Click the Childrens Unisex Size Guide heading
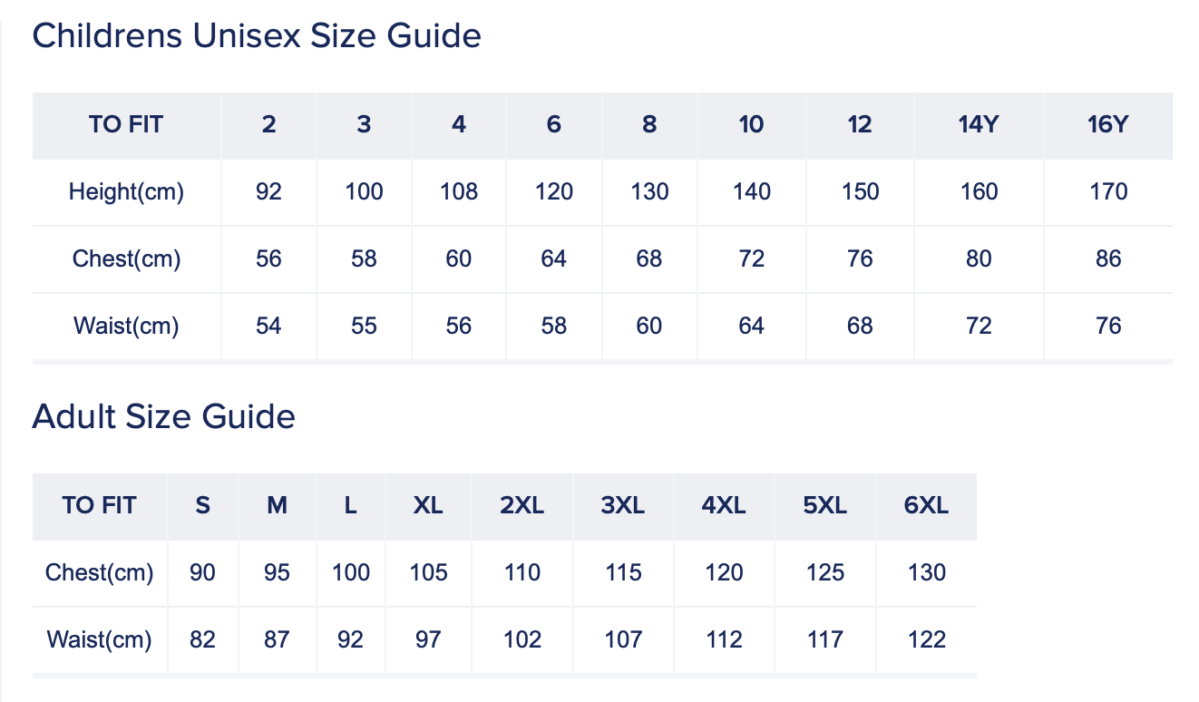This screenshot has height=702, width=1199. [257, 36]
